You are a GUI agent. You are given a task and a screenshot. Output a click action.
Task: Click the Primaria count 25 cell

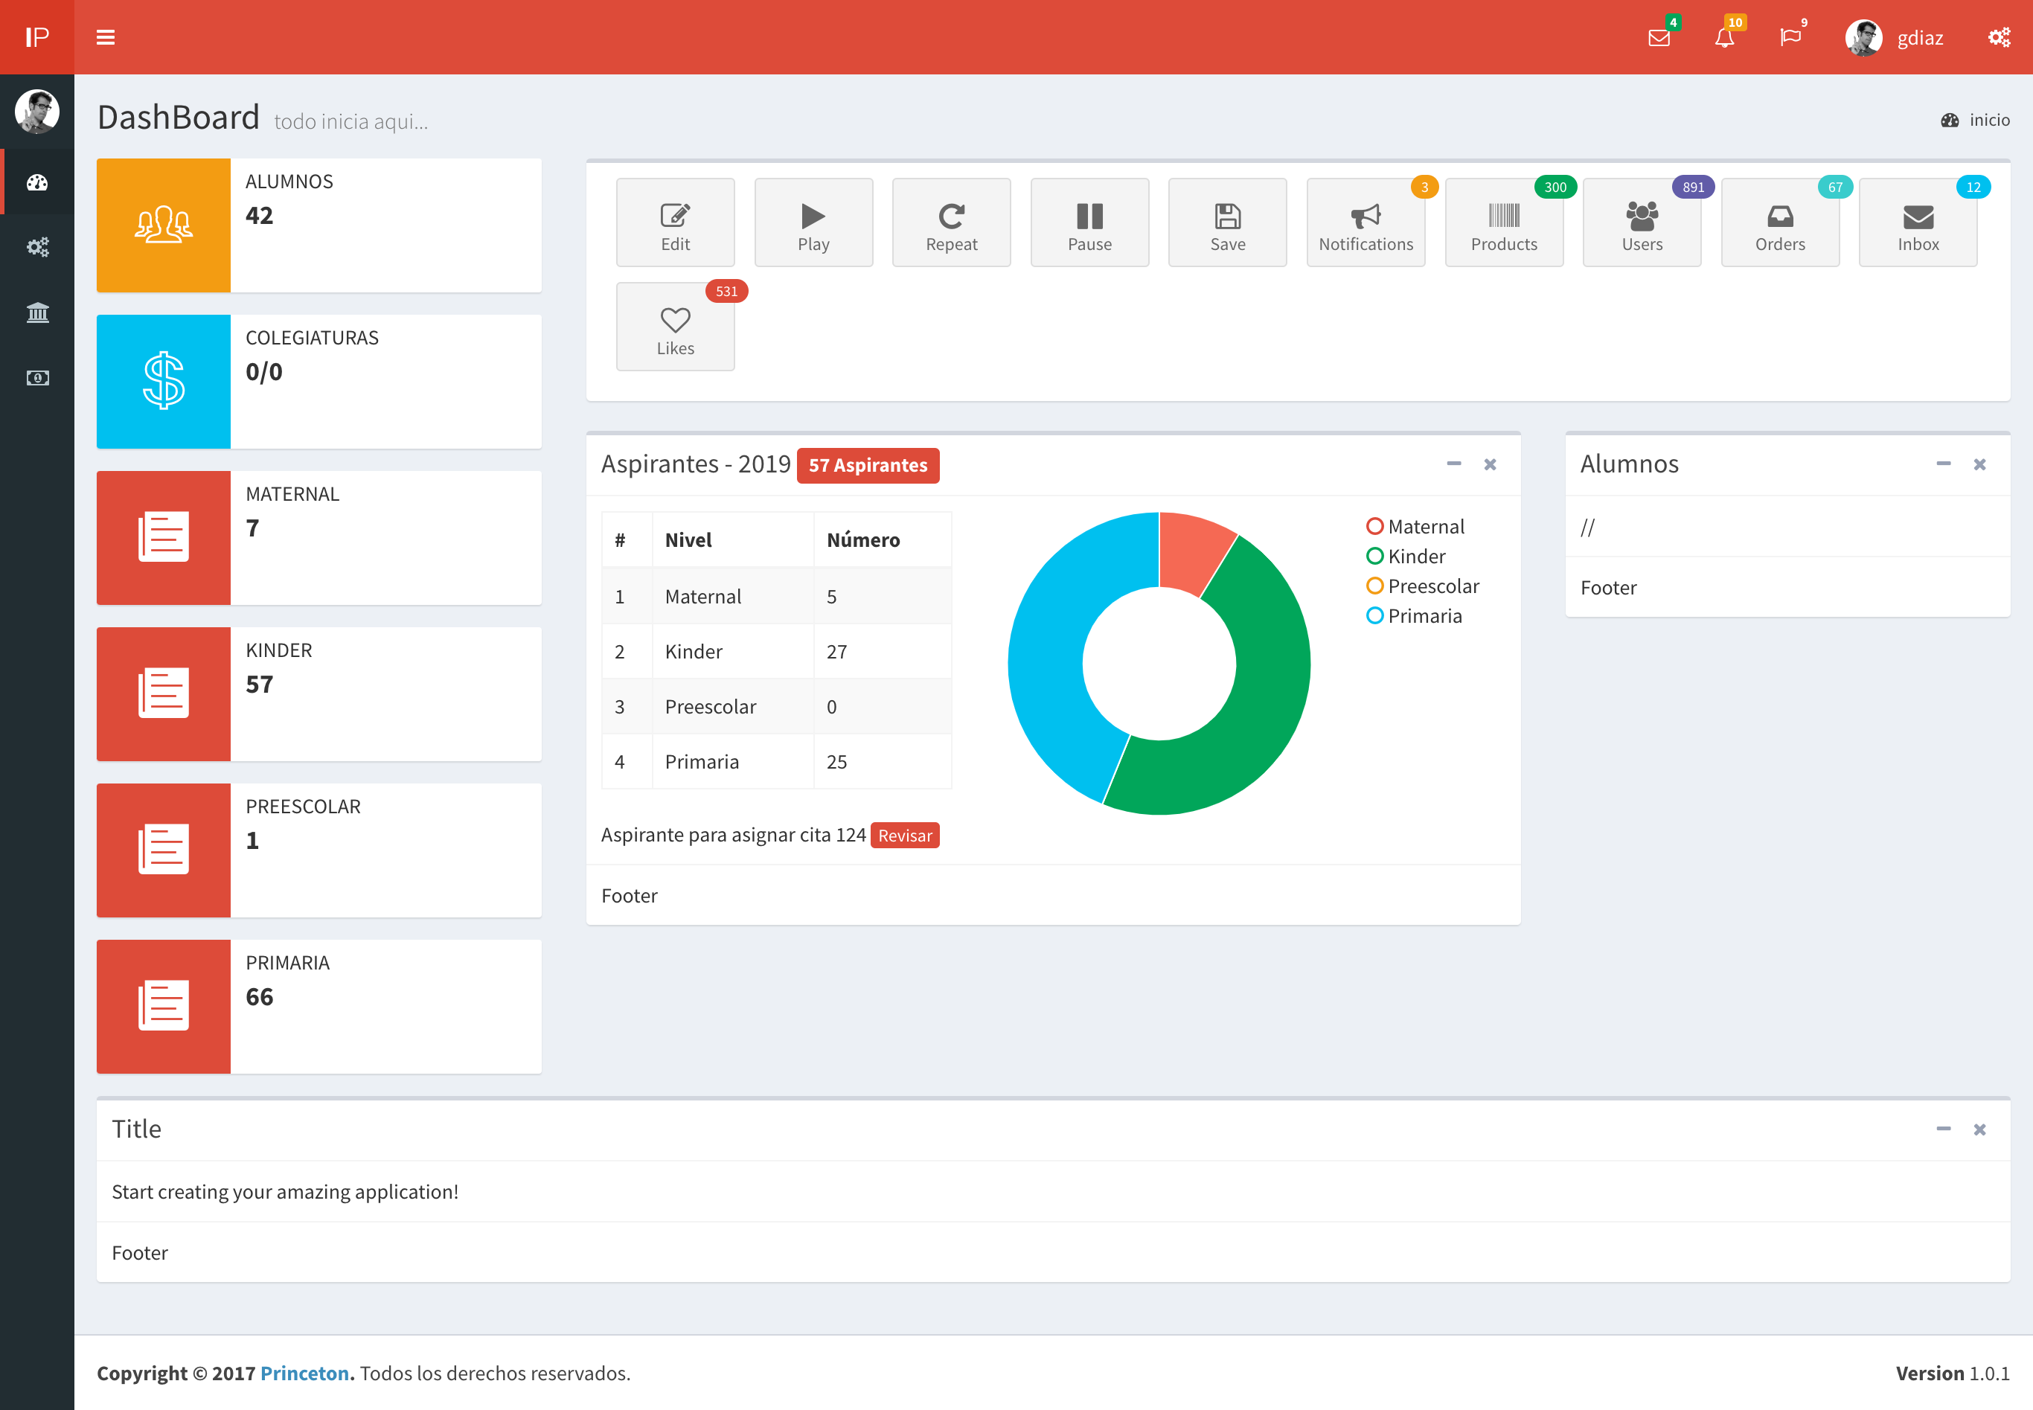[x=882, y=761]
